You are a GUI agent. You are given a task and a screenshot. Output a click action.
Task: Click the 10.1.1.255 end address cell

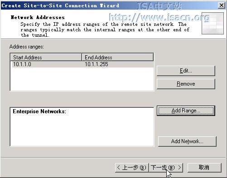point(97,64)
